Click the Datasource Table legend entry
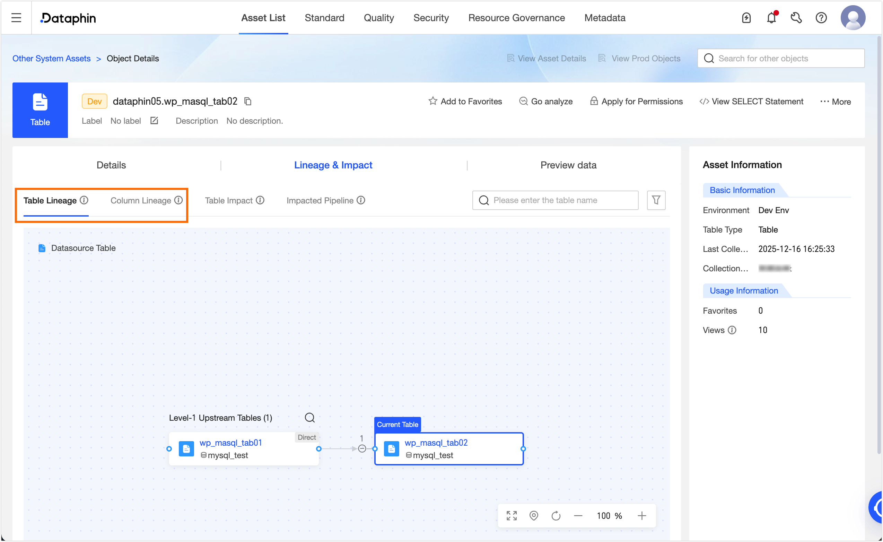 pyautogui.click(x=77, y=248)
